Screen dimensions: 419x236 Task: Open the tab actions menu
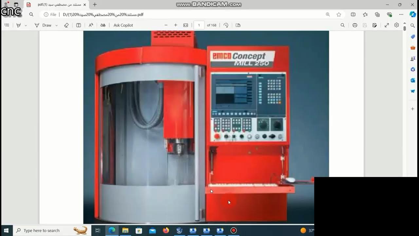(x=16, y=5)
